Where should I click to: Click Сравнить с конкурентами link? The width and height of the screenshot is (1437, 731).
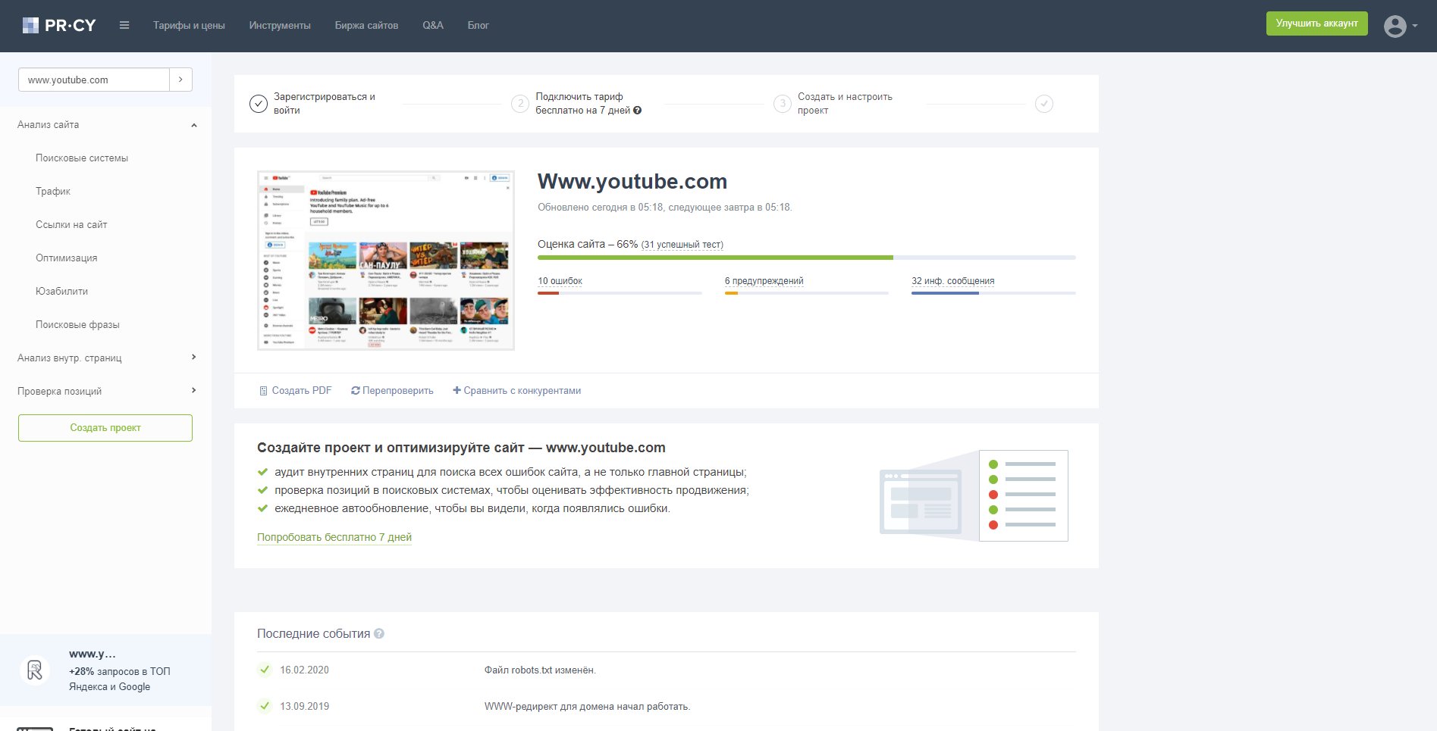(x=522, y=391)
